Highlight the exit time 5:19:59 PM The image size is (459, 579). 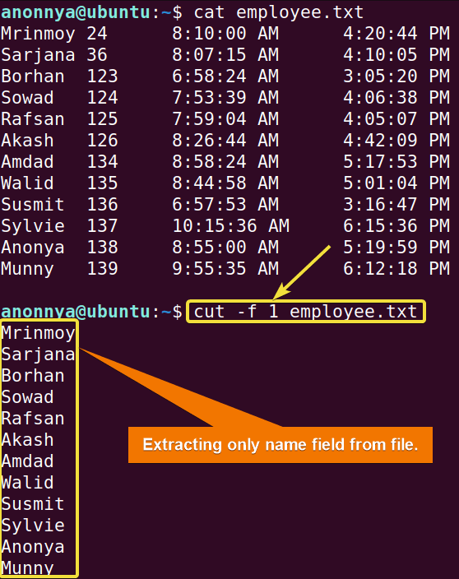[396, 248]
